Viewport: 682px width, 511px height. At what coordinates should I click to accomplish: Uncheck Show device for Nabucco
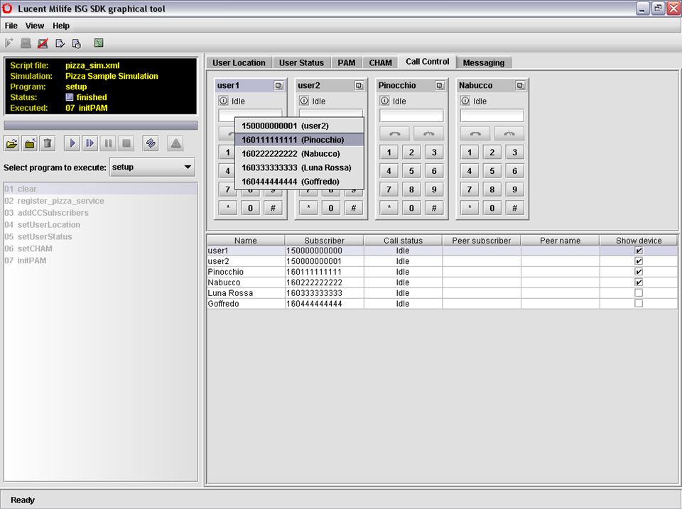[x=639, y=282]
